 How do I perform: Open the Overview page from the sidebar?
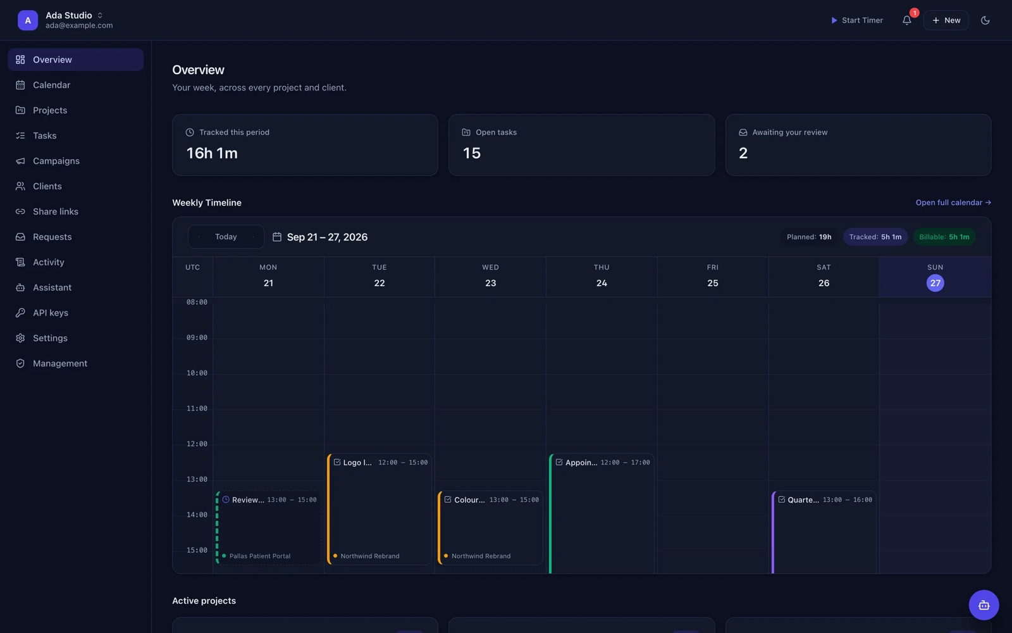click(x=75, y=60)
